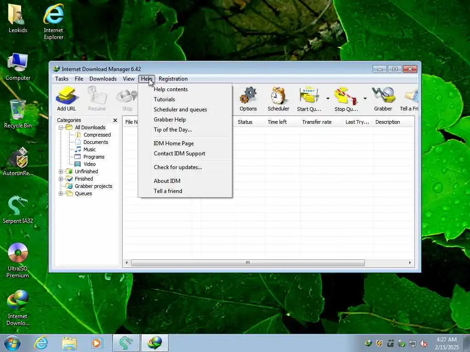Viewport: 470px width, 352px height.
Task: Select the Computer desktop icon
Action: tap(18, 66)
